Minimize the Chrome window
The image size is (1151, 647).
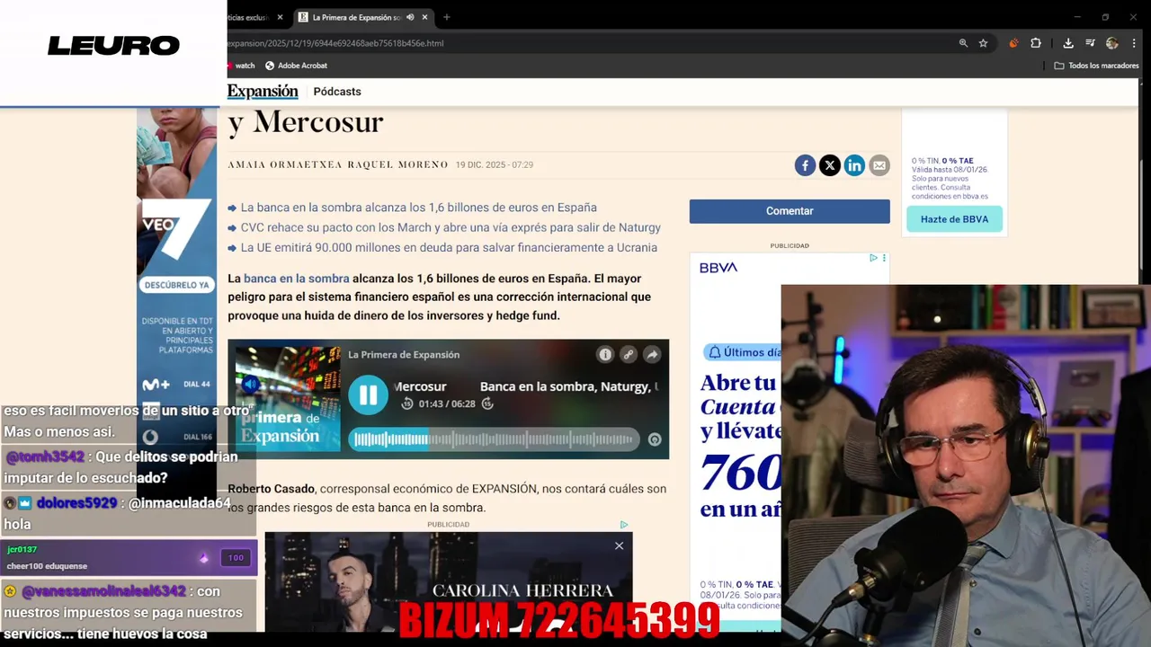[x=1077, y=17]
